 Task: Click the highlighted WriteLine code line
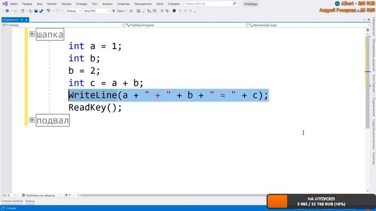pos(169,95)
